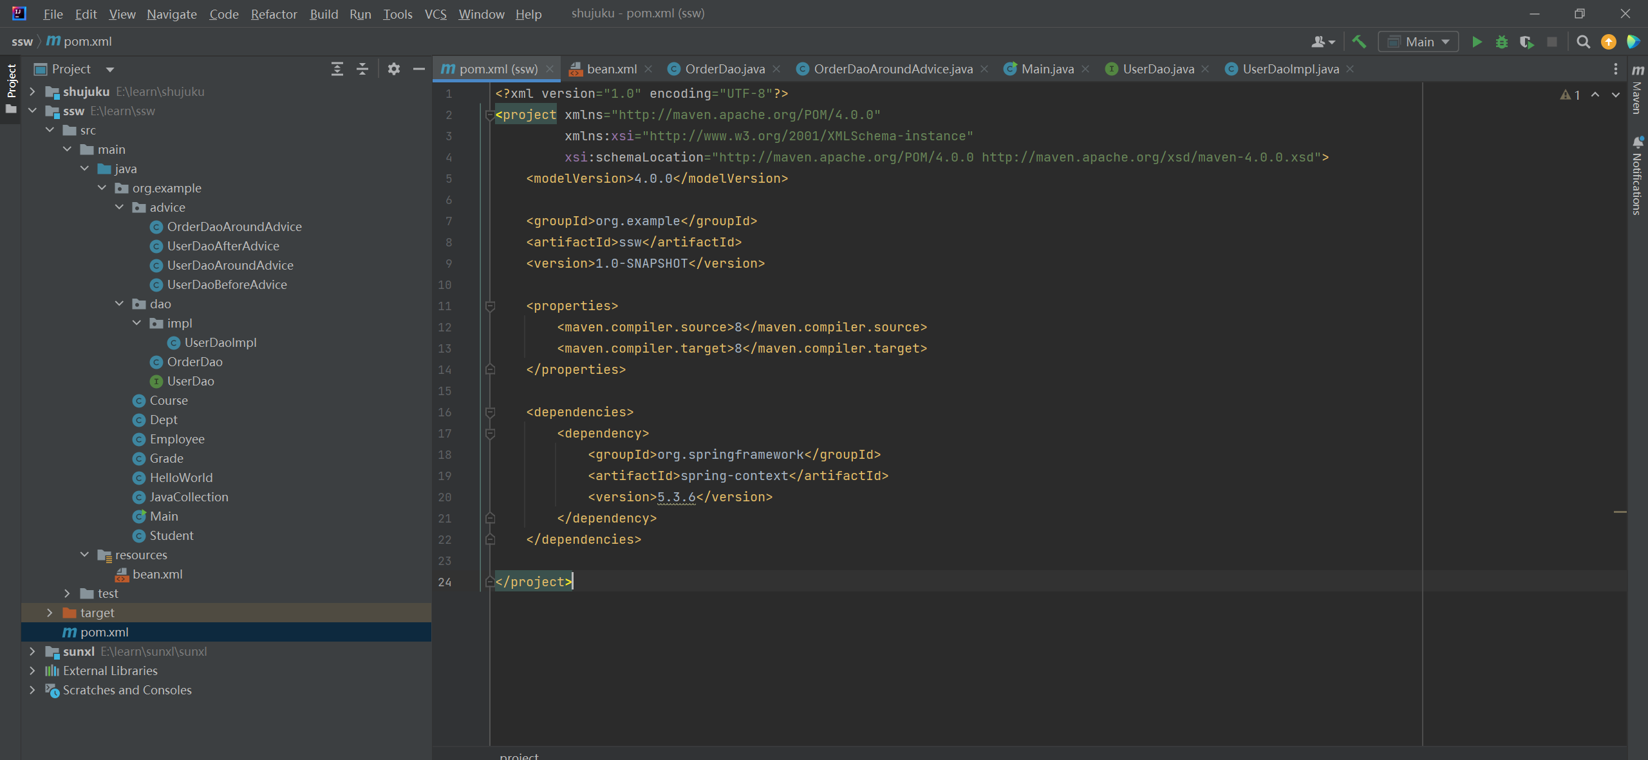The image size is (1648, 760).
Task: Run the Main configuration
Action: click(x=1477, y=42)
